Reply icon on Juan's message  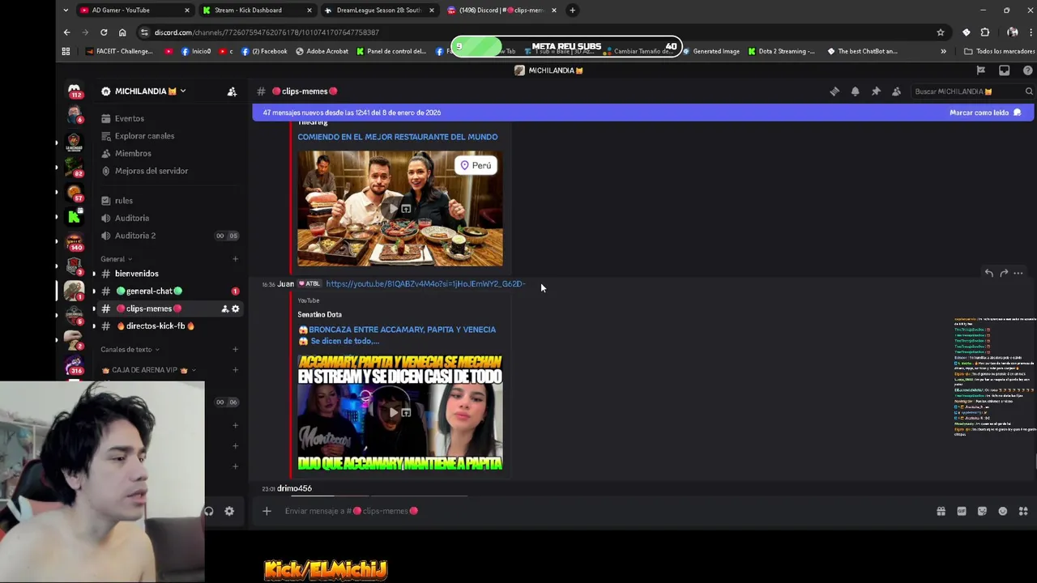pyautogui.click(x=989, y=274)
